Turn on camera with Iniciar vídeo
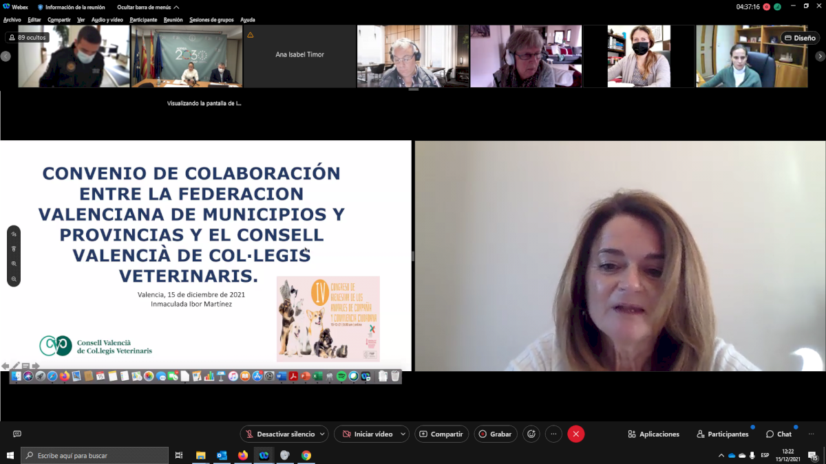826x464 pixels. click(x=367, y=434)
